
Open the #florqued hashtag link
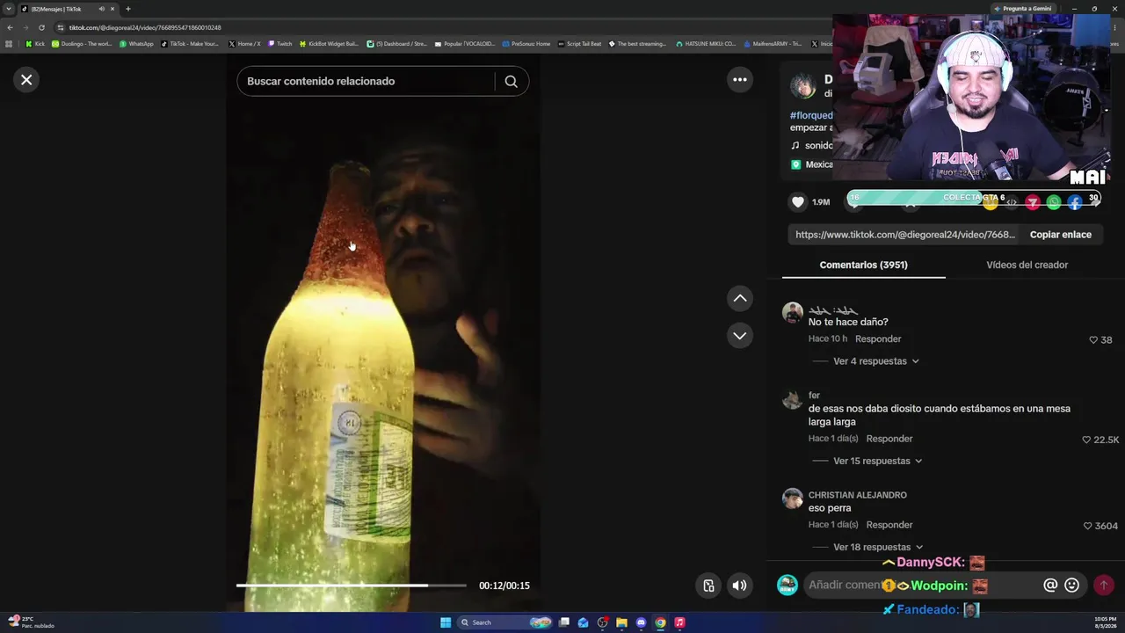(811, 115)
